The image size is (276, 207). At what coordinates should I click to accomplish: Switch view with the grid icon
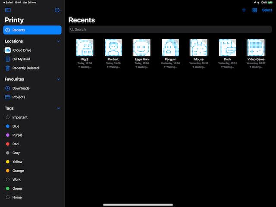coord(254,10)
